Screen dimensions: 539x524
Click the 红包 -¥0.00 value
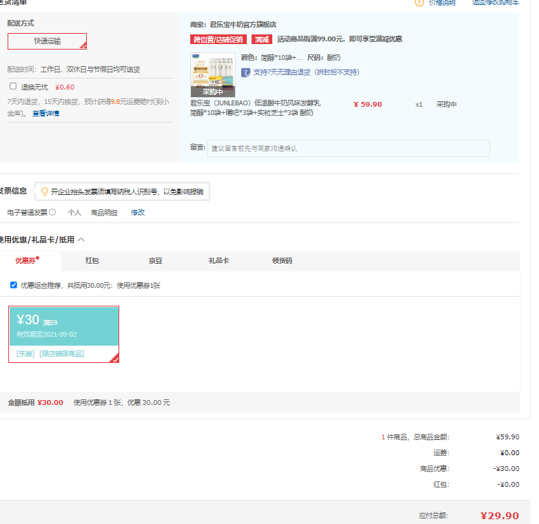coord(509,485)
